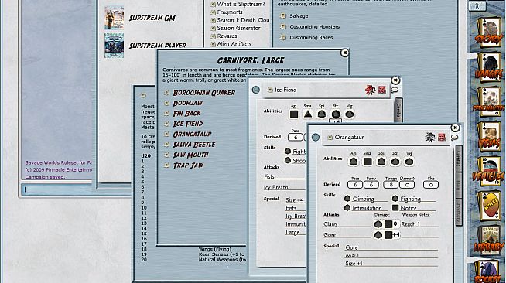Image resolution: width=506 pixels, height=283 pixels.
Task: Click the Ice Fiend speech bubble icon
Action: pyautogui.click(x=395, y=90)
